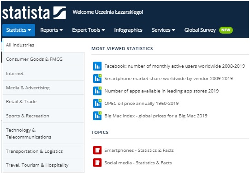Open Global Survey in navigation bar
This screenshot has height=174, width=250.
pos(200,30)
